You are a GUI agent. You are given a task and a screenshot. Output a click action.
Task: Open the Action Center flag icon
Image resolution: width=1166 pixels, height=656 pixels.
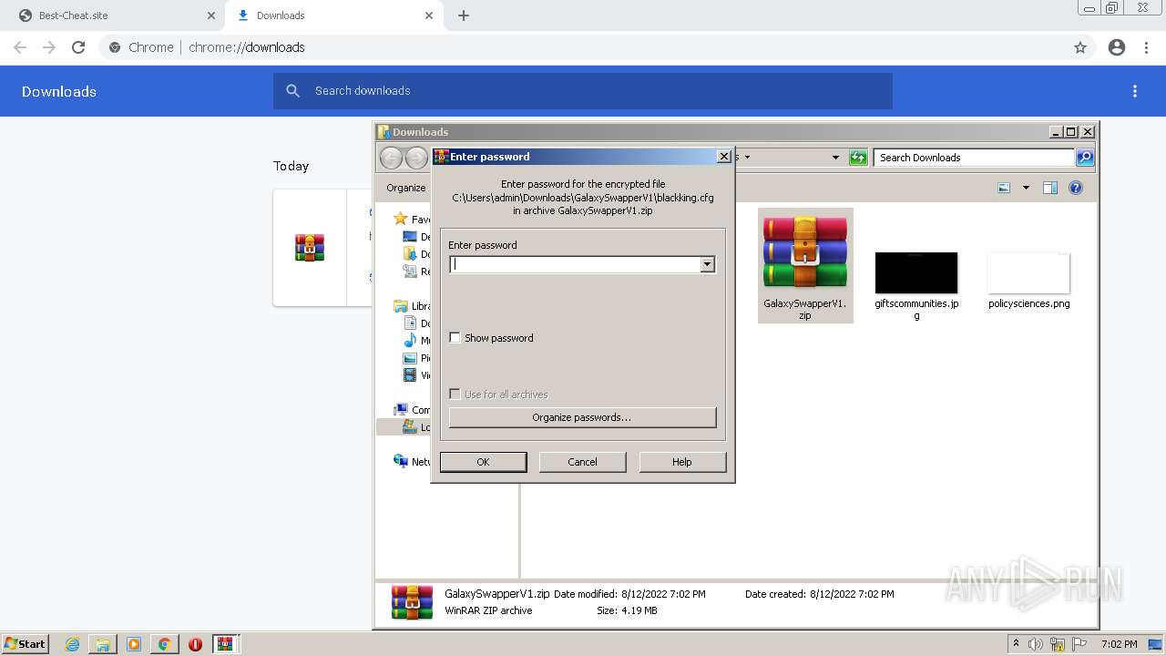click(1079, 644)
